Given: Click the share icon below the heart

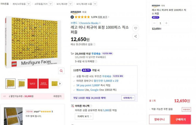Looking at the screenshot, I should pyautogui.click(x=136, y=36).
